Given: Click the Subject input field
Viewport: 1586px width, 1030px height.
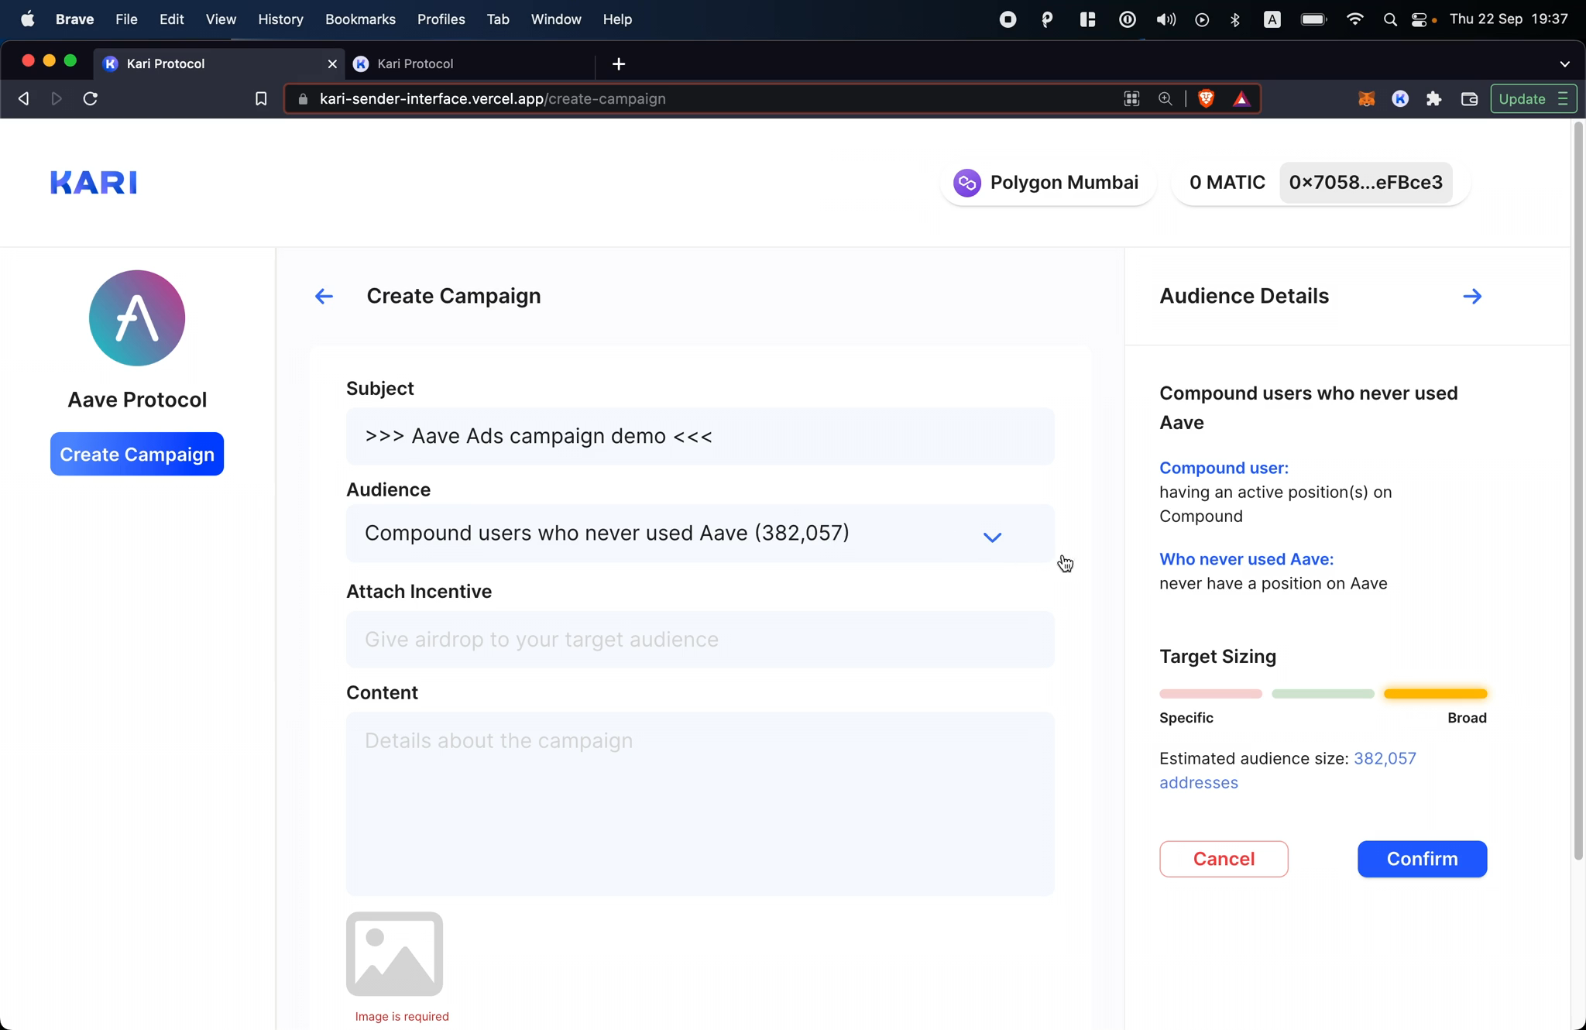Looking at the screenshot, I should point(700,436).
